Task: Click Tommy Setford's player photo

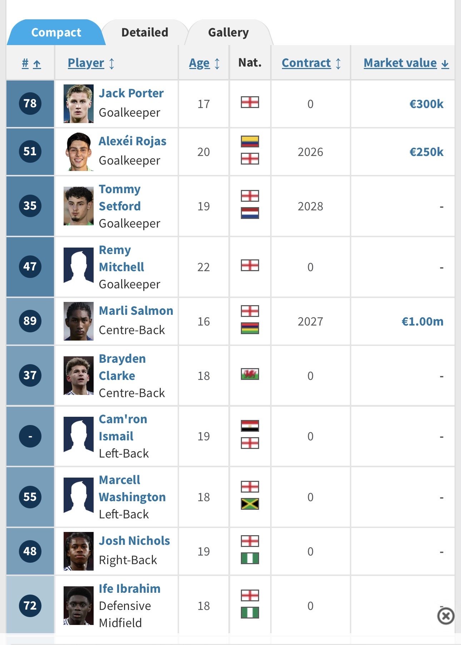Action: pos(79,206)
